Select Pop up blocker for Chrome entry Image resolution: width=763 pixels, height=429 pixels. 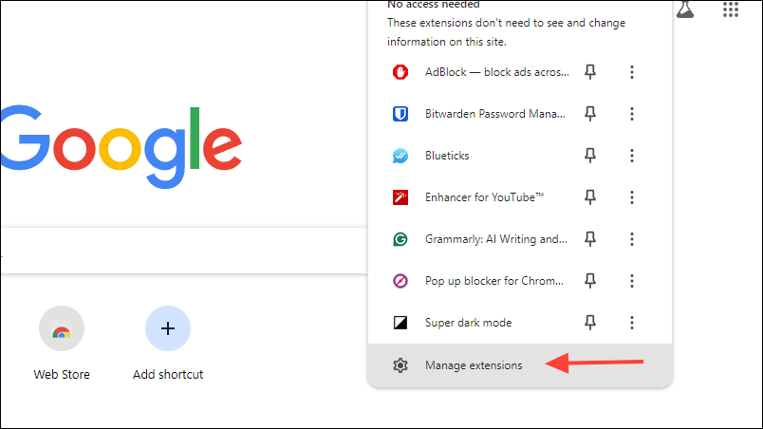click(x=493, y=281)
